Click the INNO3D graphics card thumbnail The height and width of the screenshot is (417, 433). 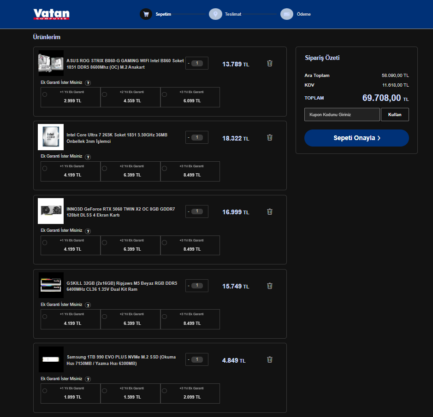(x=51, y=211)
